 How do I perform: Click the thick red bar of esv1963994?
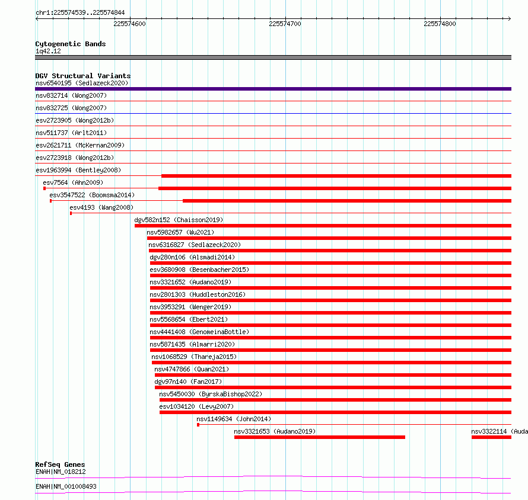point(336,176)
